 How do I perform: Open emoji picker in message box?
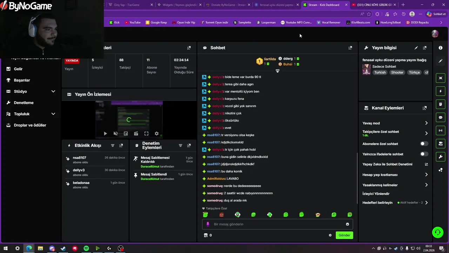pyautogui.click(x=348, y=224)
